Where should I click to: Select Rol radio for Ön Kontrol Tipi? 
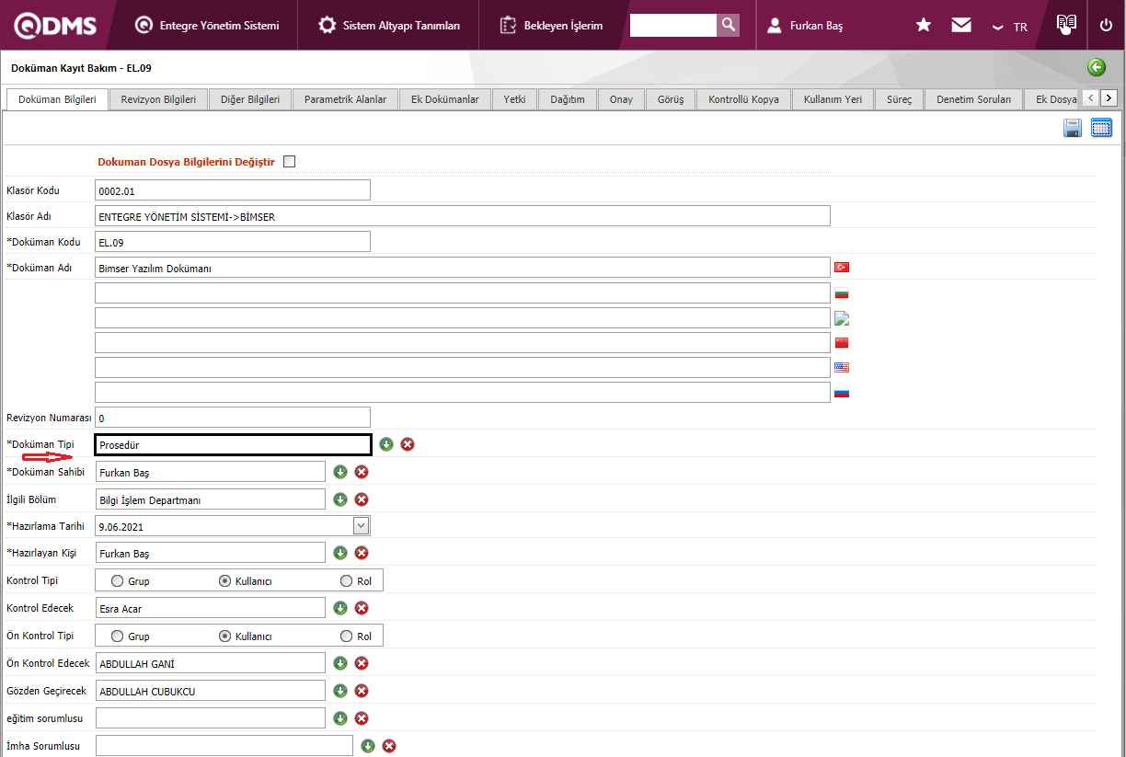click(x=346, y=637)
